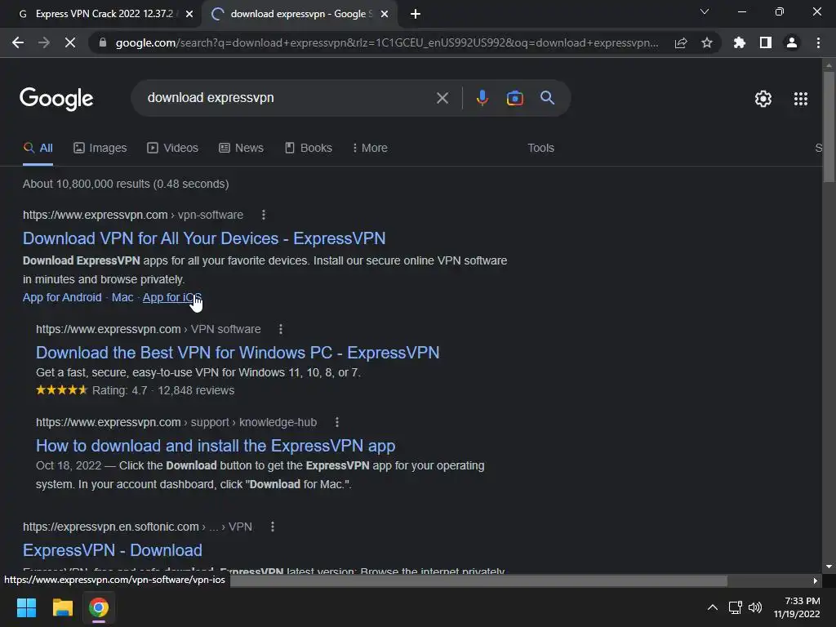
Task: Click the Chrome taskbar icon
Action: pyautogui.click(x=99, y=607)
